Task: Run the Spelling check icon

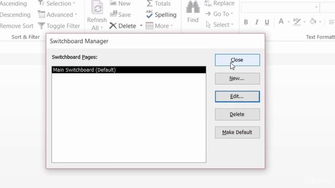Action: [x=149, y=14]
